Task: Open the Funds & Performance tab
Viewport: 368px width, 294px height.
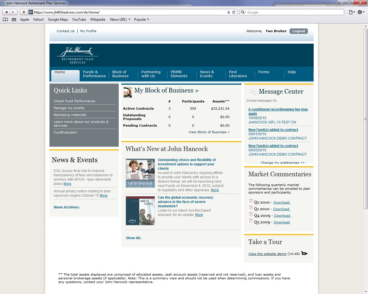Action: [94, 74]
